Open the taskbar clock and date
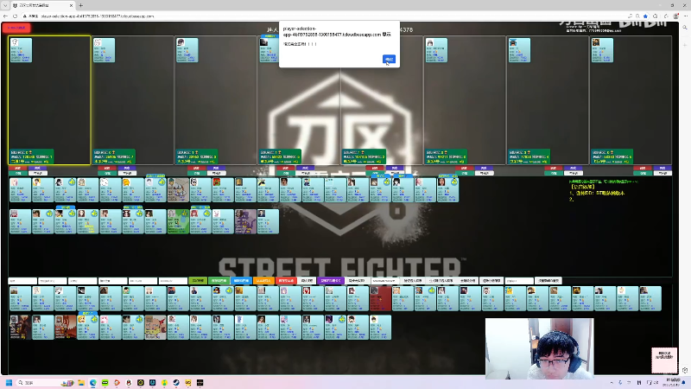 pos(673,382)
